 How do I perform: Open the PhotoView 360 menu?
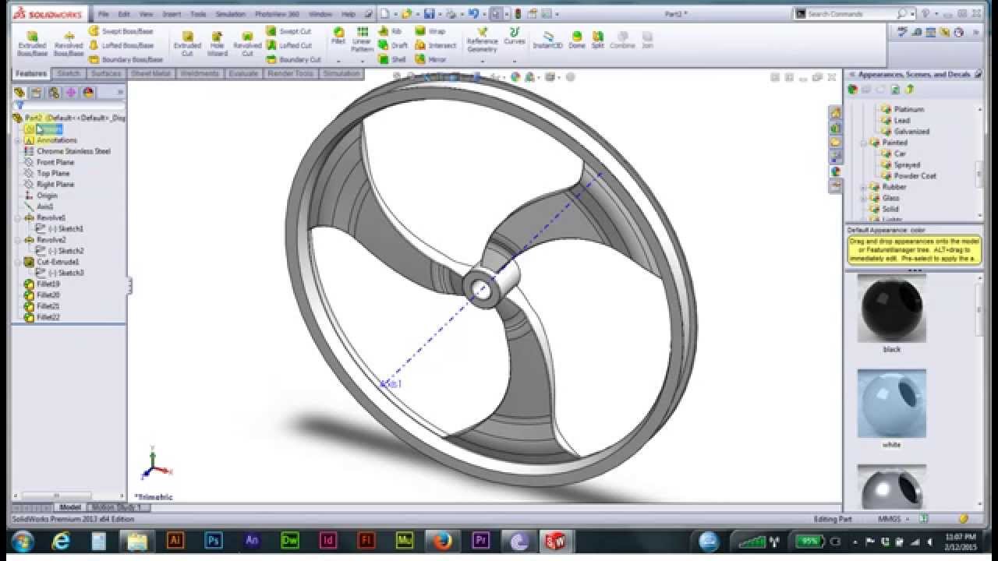coord(277,14)
